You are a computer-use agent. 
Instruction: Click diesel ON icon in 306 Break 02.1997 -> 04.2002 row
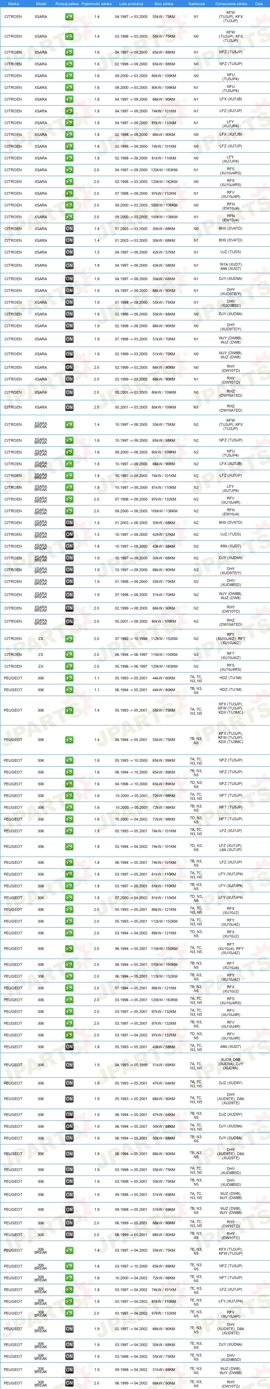coord(69,1328)
